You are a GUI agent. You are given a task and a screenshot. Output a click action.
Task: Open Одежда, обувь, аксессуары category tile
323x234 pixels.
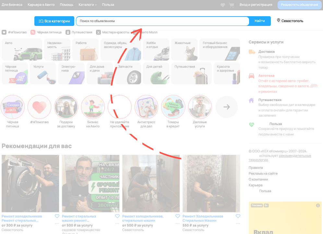tap(121, 50)
